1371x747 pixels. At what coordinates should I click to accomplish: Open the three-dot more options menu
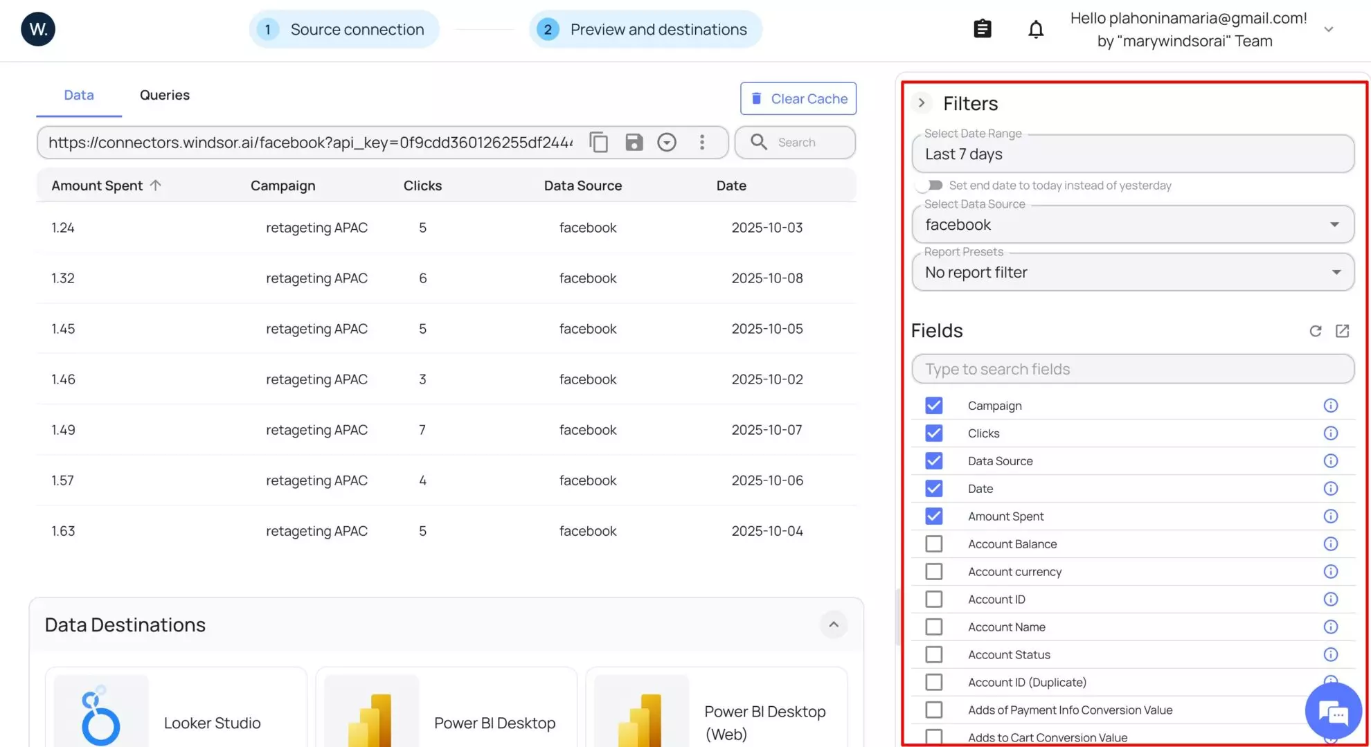coord(701,143)
